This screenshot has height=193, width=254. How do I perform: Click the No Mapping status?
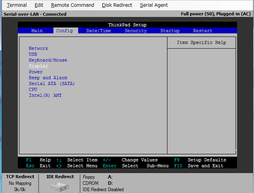click(20, 183)
